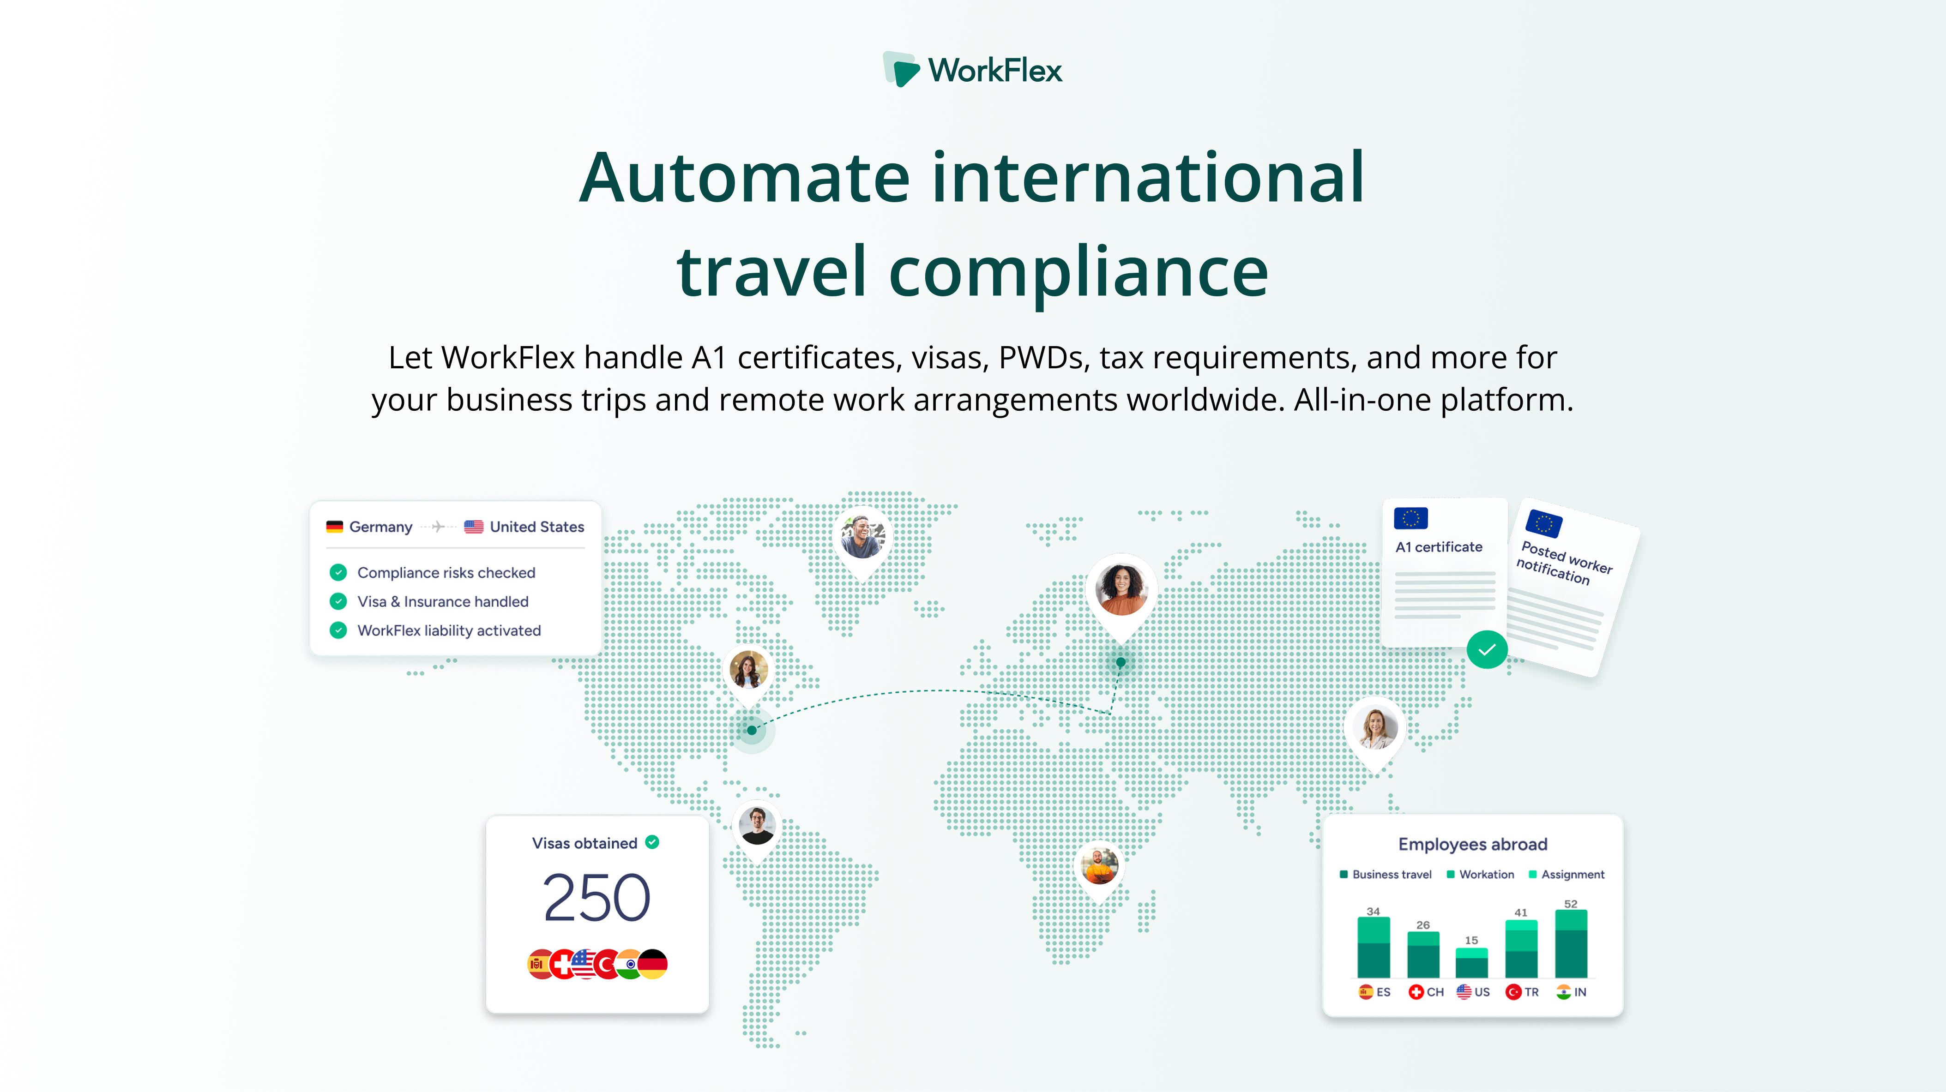The width and height of the screenshot is (1946, 1092).
Task: Click the checkmark beside Visa & Insurance handled
Action: click(338, 601)
